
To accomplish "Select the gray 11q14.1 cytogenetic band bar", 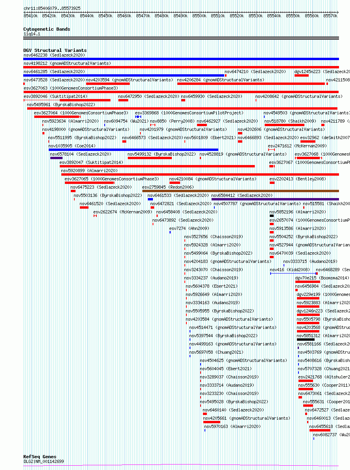I will pyautogui.click(x=181, y=38).
